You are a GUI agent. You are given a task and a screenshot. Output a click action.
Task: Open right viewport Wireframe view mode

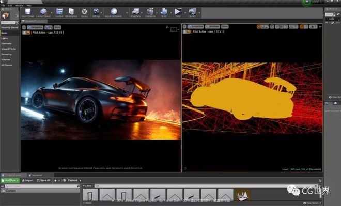pyautogui.click(x=212, y=26)
